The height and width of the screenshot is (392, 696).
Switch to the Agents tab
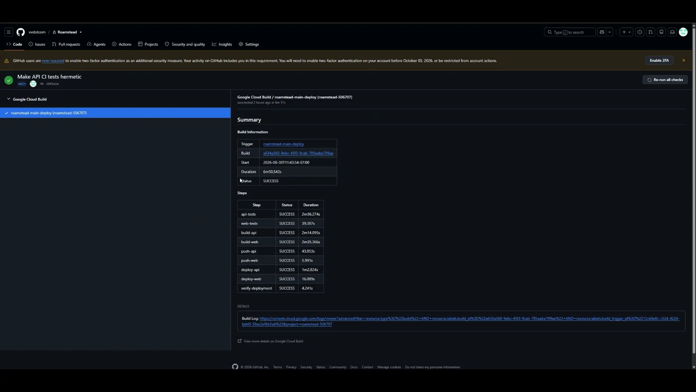[96, 44]
